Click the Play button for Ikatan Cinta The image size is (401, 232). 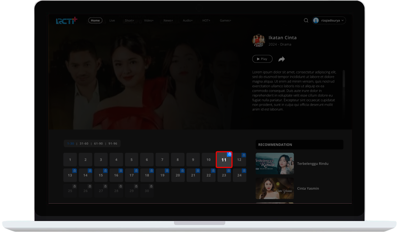tap(262, 59)
